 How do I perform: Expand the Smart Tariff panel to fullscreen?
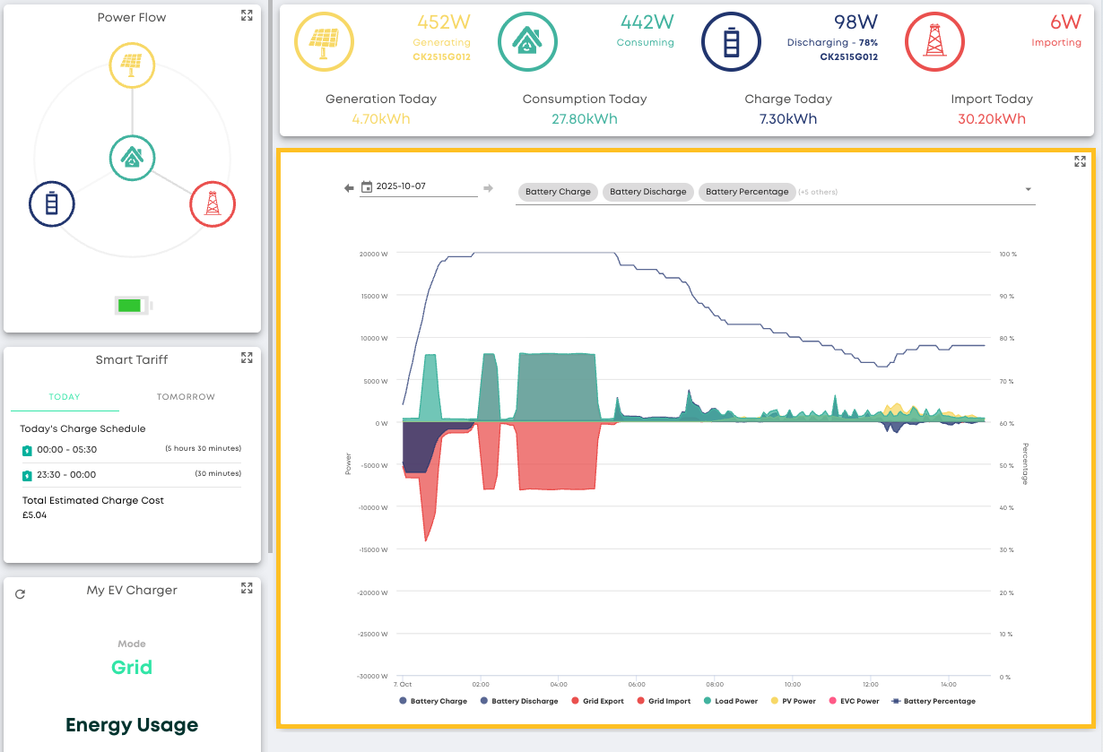[247, 358]
